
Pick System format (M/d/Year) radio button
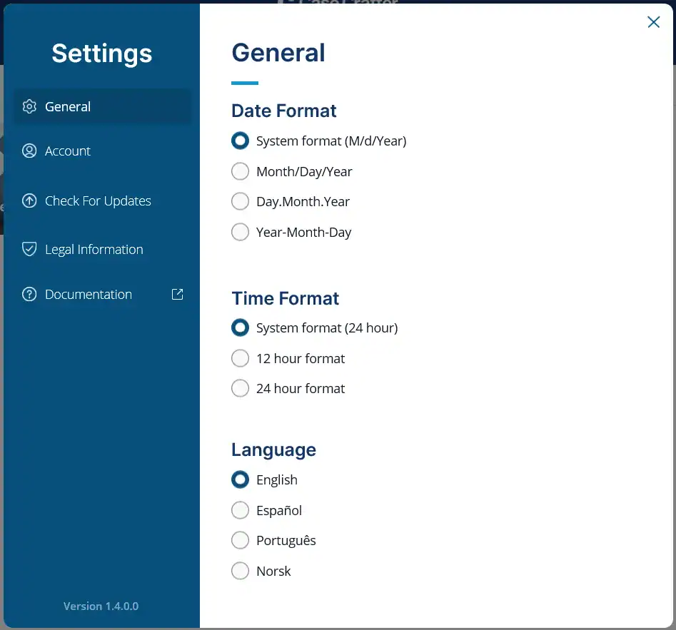click(x=241, y=141)
